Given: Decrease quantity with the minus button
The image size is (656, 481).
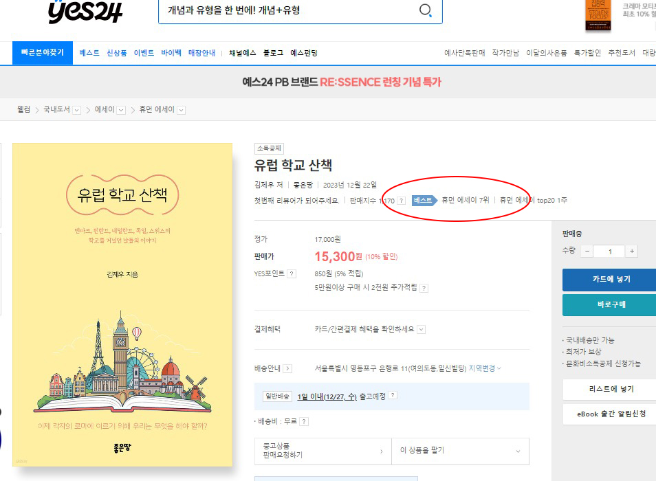Looking at the screenshot, I should [x=587, y=251].
